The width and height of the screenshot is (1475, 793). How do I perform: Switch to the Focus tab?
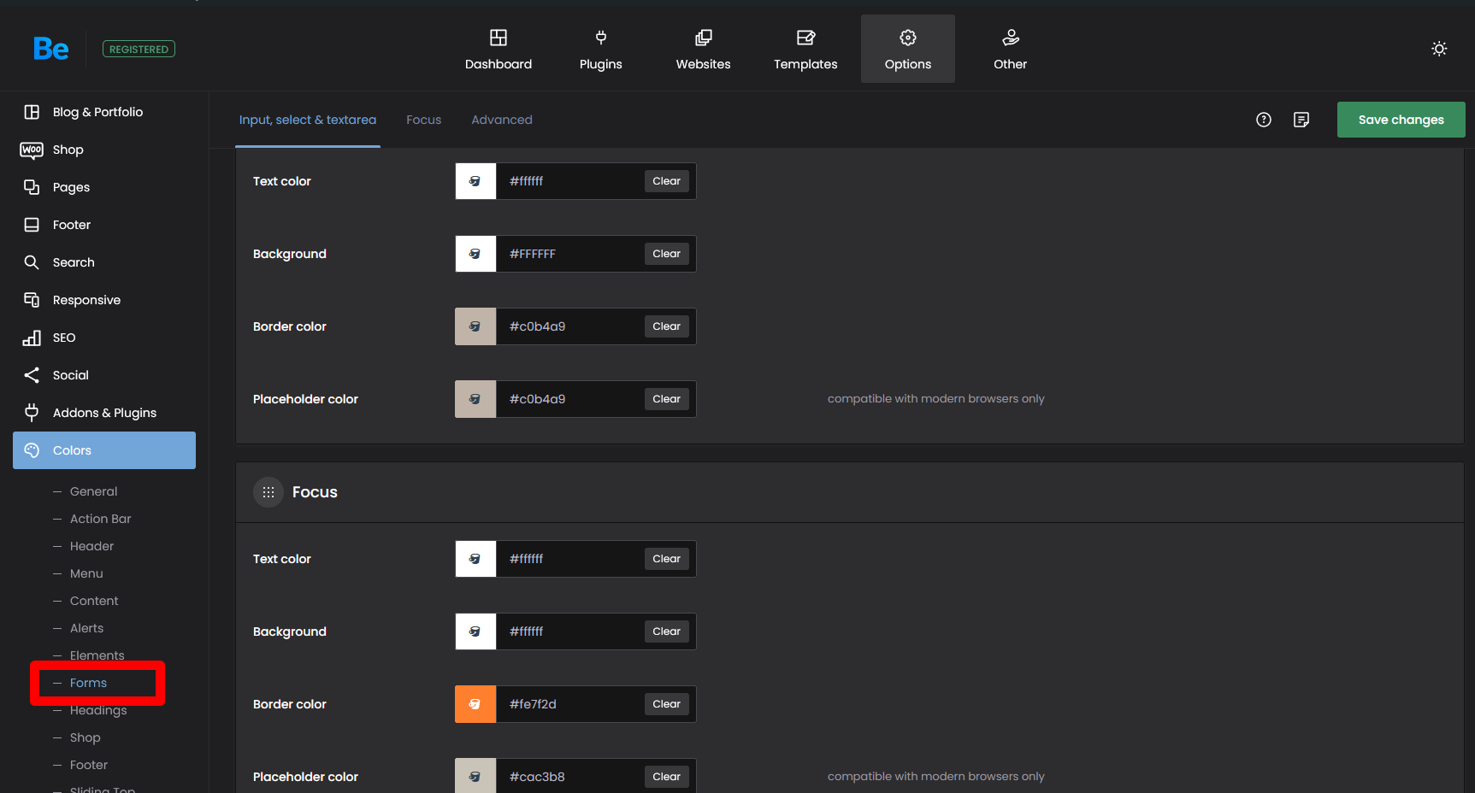tap(424, 120)
